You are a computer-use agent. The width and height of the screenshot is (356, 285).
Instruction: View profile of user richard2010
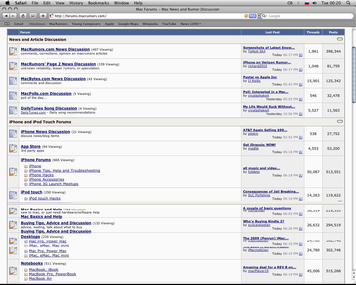258,66
